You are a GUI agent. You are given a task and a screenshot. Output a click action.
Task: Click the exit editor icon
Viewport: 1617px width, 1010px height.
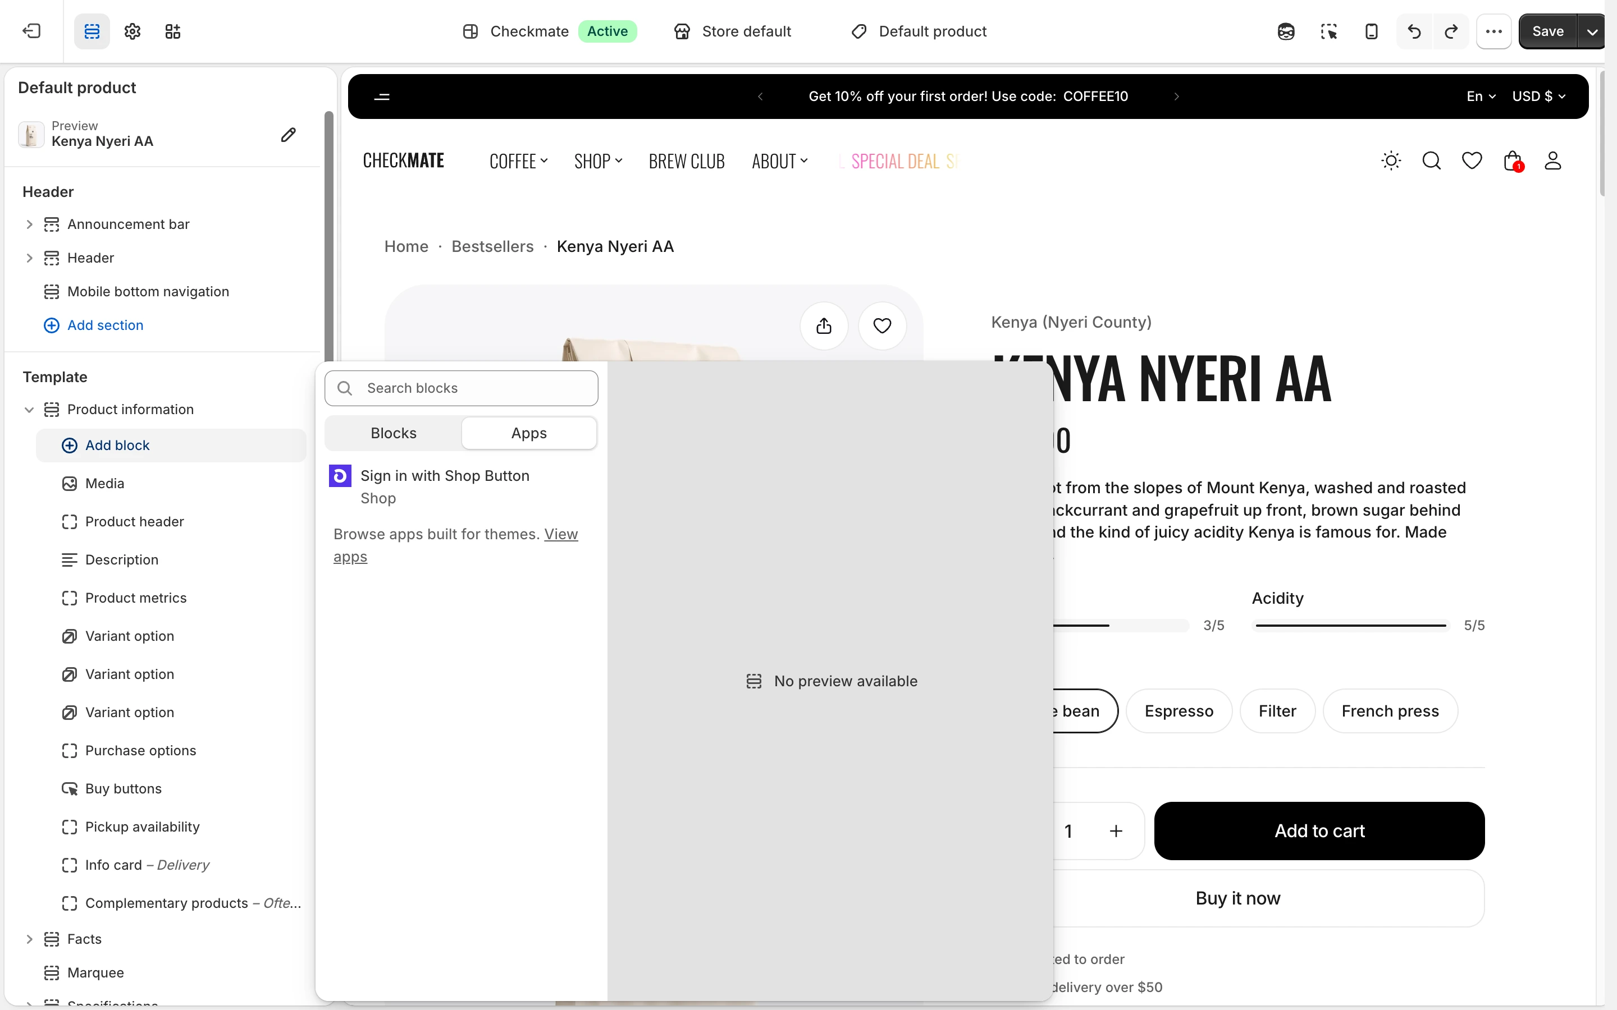coord(31,31)
